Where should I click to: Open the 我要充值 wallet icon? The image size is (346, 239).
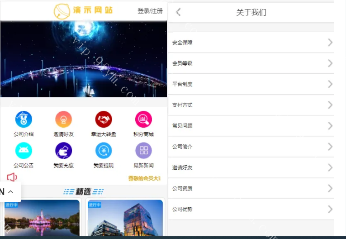pos(64,151)
